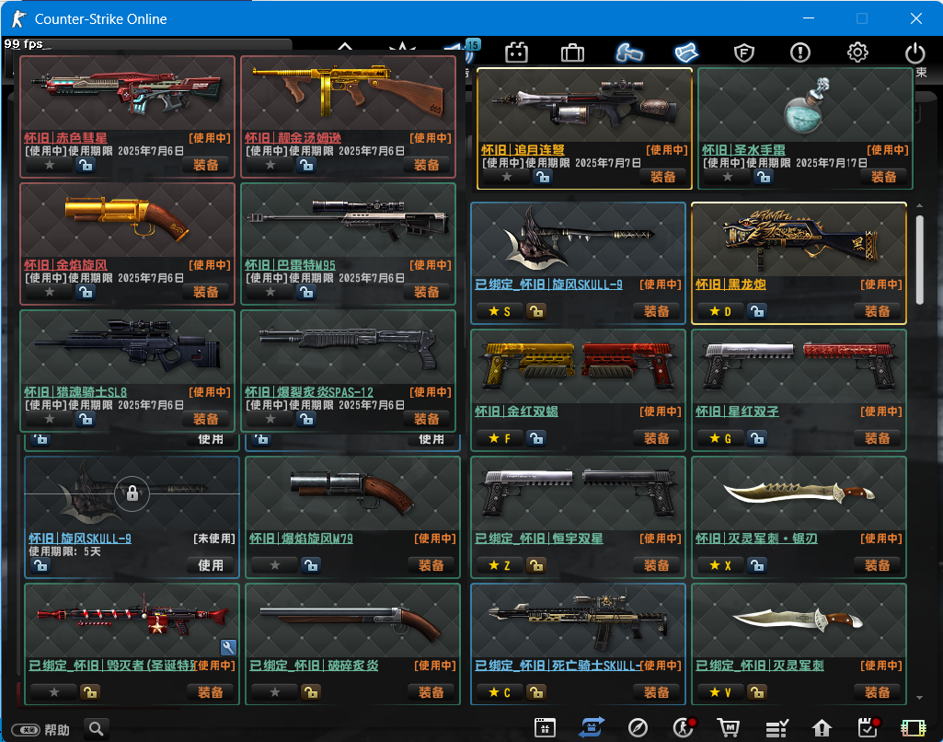The image size is (943, 742).
Task: Select the glowing blue hammer crafting icon
Action: 629,53
